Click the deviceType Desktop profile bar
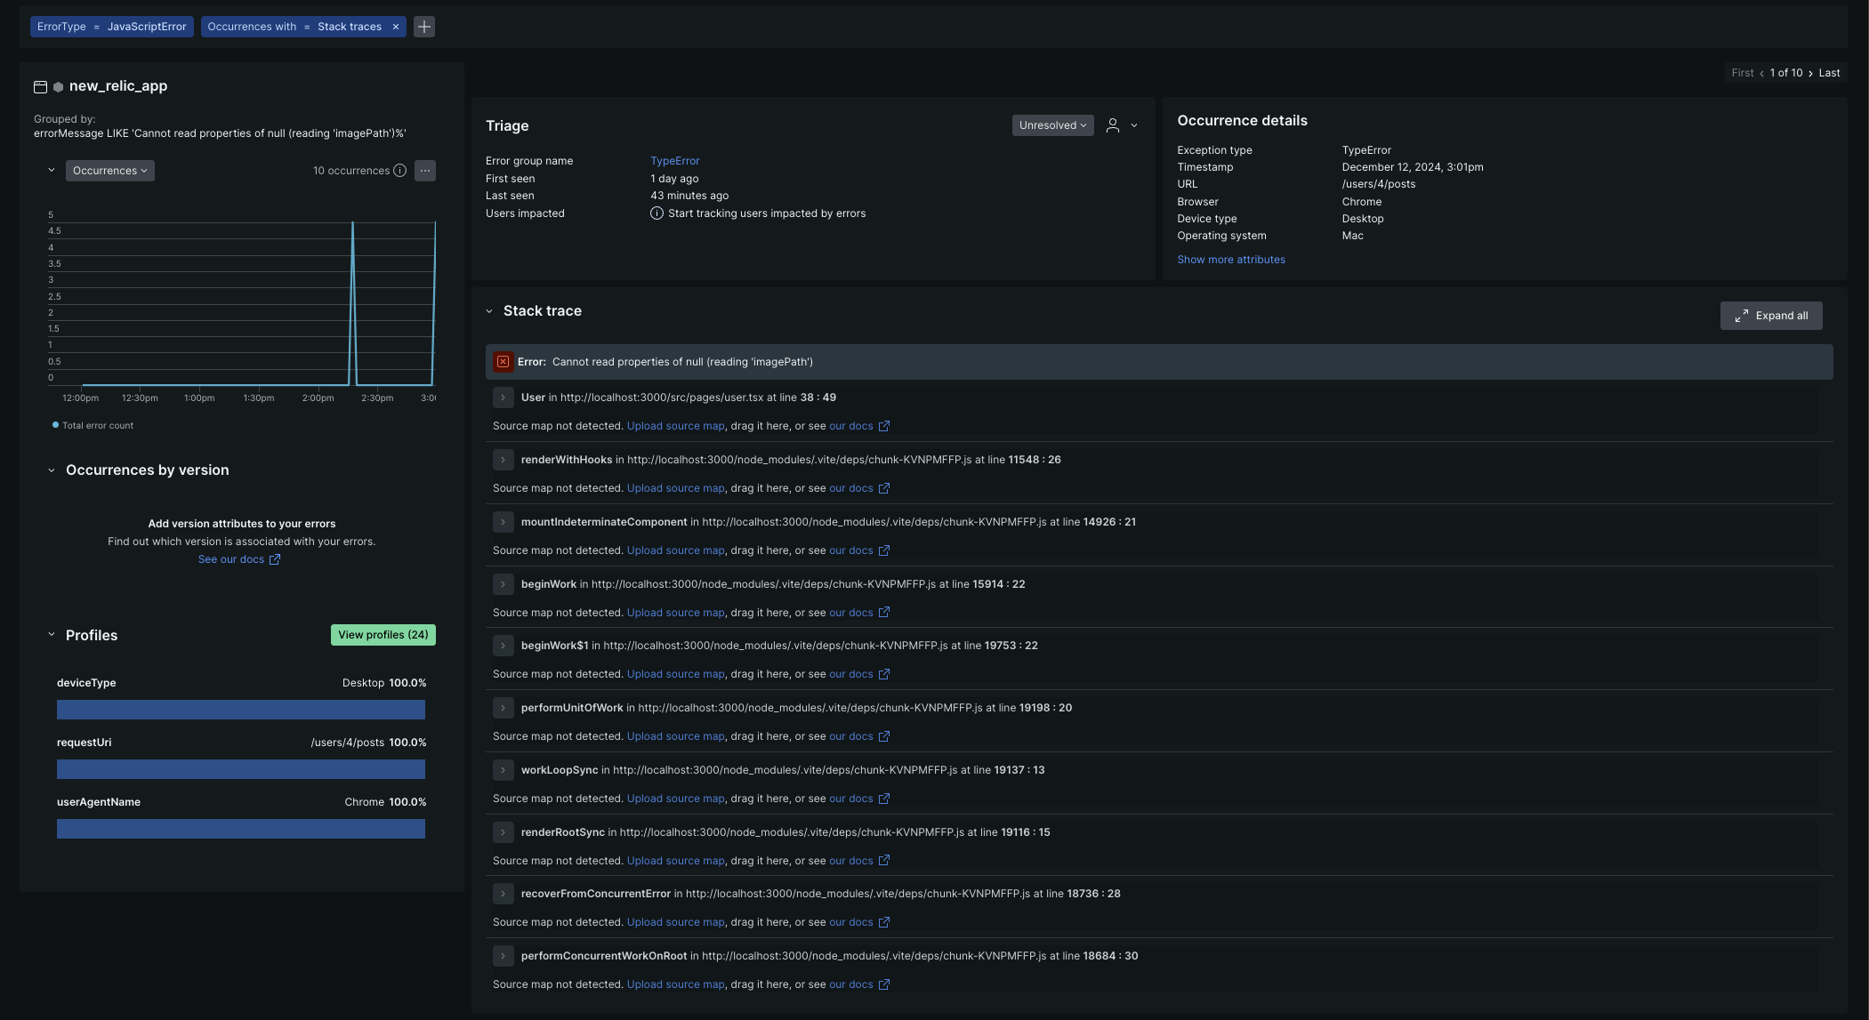 [x=240, y=710]
